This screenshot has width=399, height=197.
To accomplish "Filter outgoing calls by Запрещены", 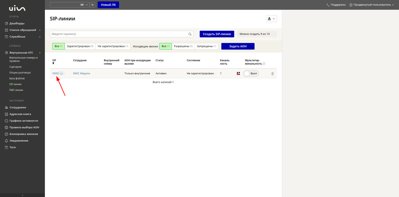I will coord(206,46).
